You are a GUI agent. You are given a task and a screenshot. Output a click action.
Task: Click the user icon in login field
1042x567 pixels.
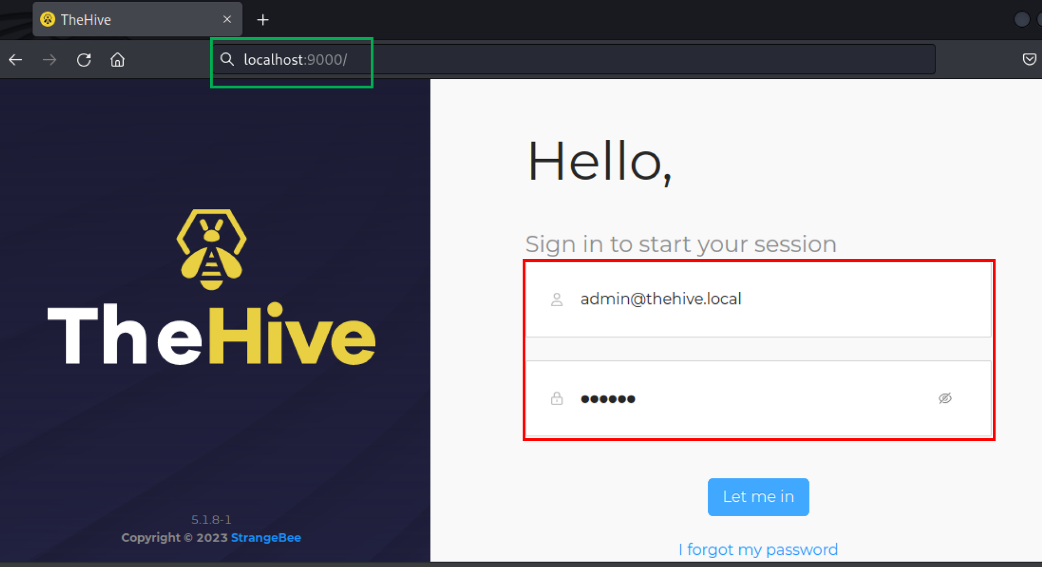coord(557,300)
